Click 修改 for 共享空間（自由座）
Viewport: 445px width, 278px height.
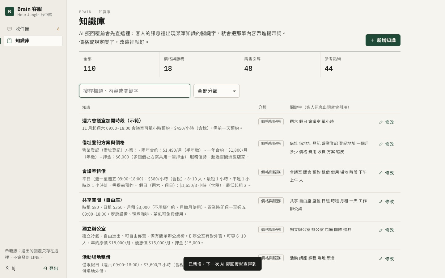(387, 202)
